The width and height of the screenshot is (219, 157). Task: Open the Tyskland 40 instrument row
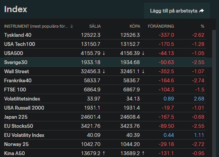pyautogui.click(x=105, y=35)
